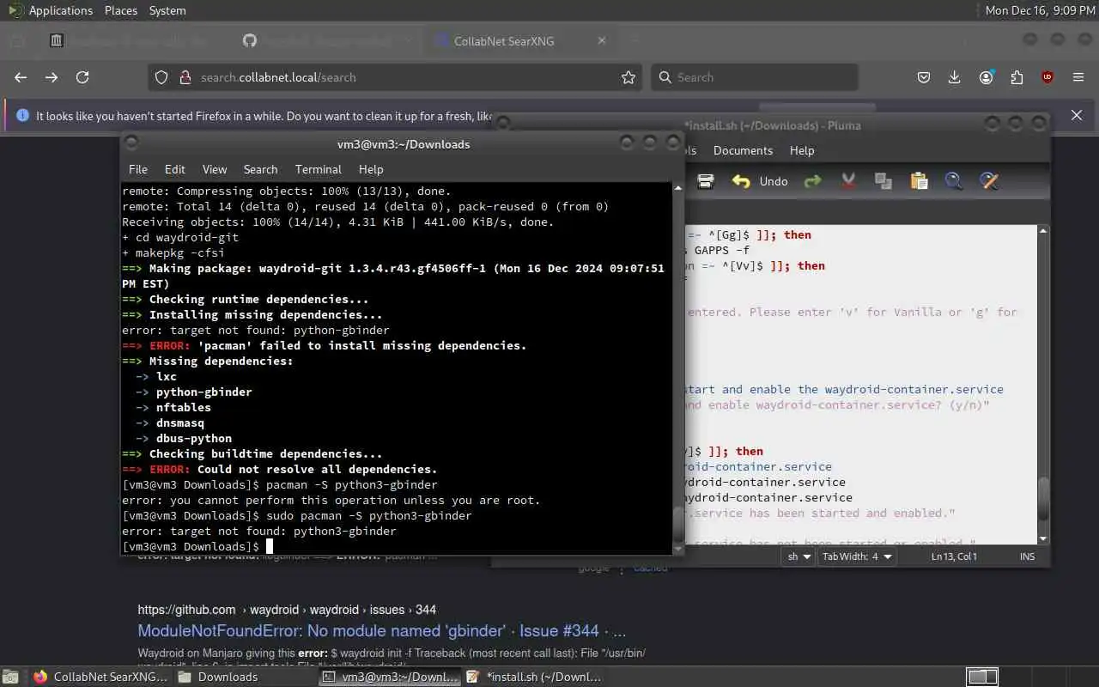The width and height of the screenshot is (1099, 687).
Task: Click Pluma scrollbar up arrow
Action: pyautogui.click(x=1043, y=230)
